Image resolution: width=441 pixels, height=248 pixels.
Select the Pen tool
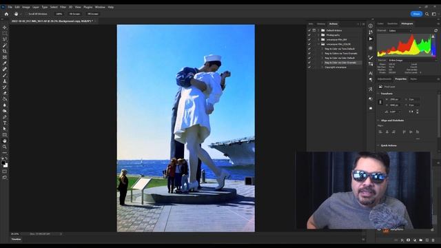(x=5, y=117)
